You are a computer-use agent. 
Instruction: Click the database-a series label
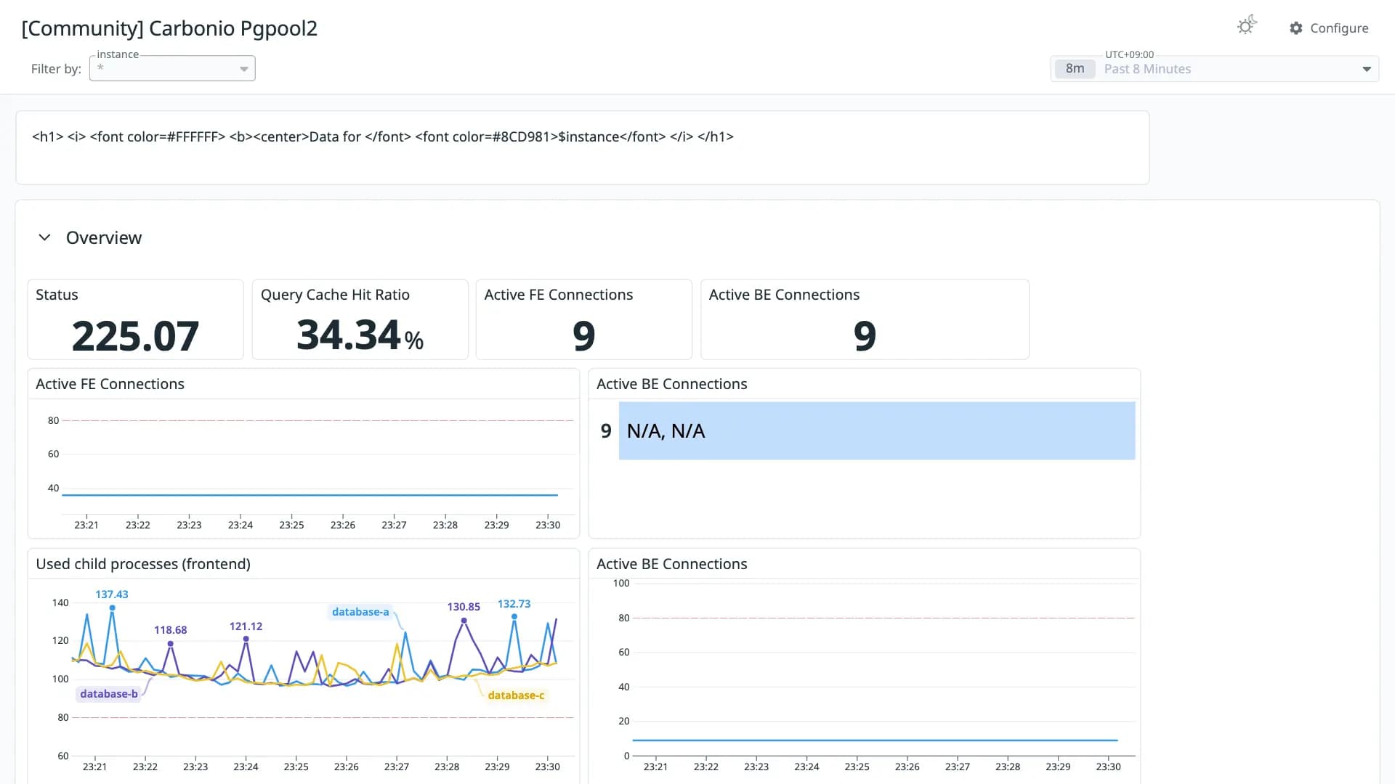pyautogui.click(x=360, y=612)
